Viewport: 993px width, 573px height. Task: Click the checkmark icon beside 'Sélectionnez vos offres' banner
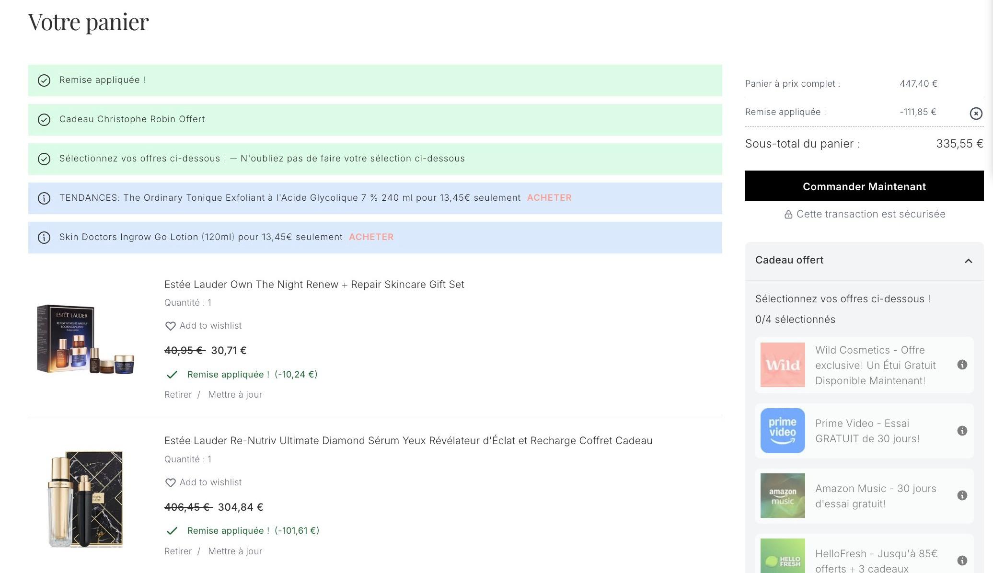(x=44, y=159)
